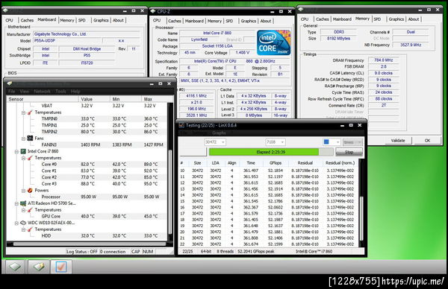Click the Intel Core i7 860 chip icon in the sensor tree
Screen dimensions: 448x289
click(23, 151)
